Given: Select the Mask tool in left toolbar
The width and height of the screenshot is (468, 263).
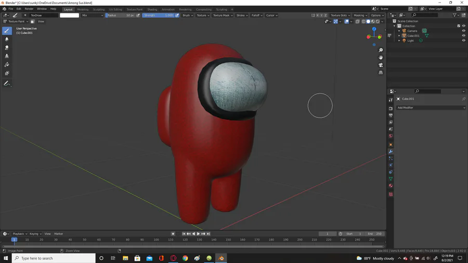Looking at the screenshot, I should tap(7, 73).
